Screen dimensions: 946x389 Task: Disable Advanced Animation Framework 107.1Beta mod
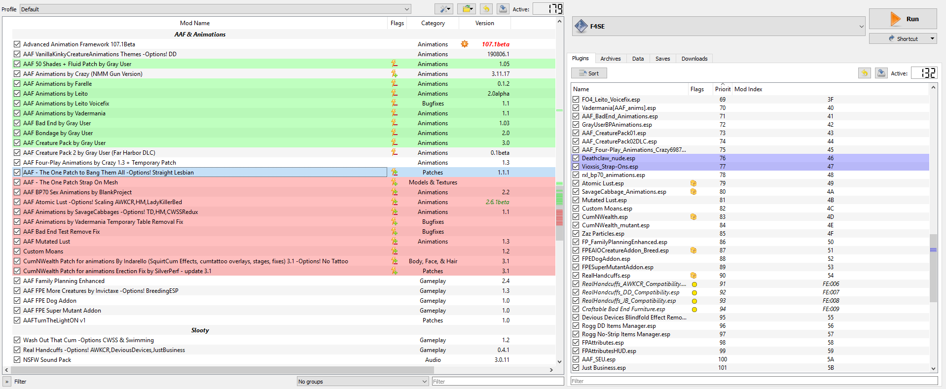17,44
